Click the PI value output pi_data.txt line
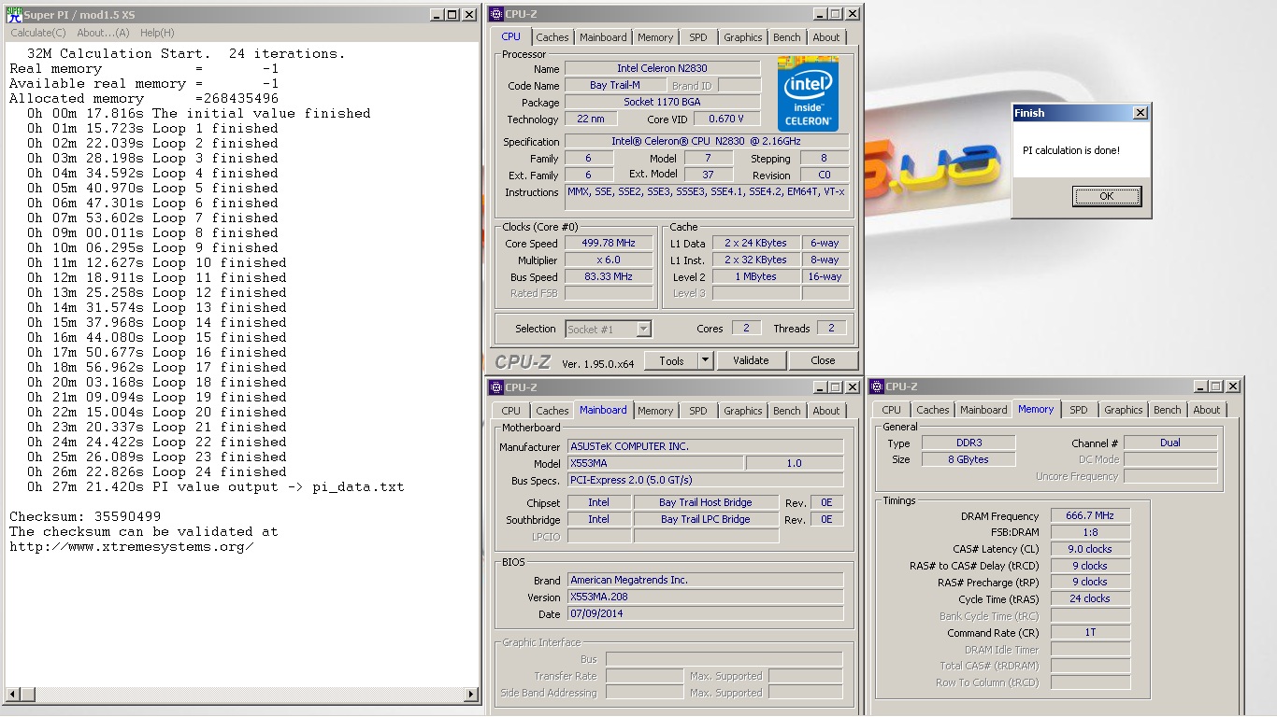 tap(215, 486)
